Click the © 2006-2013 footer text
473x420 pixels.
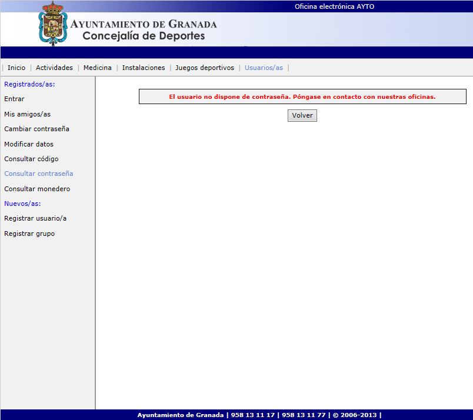(x=355, y=415)
